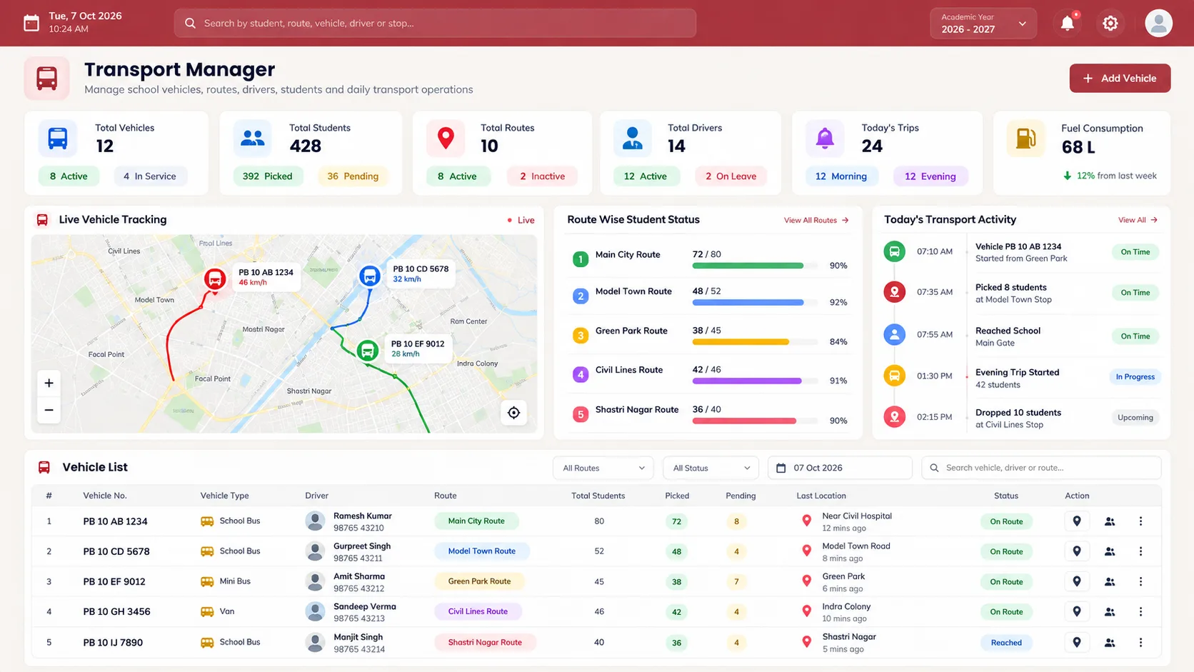Open the All Routes filter dropdown
This screenshot has width=1194, height=672.
tap(603, 468)
